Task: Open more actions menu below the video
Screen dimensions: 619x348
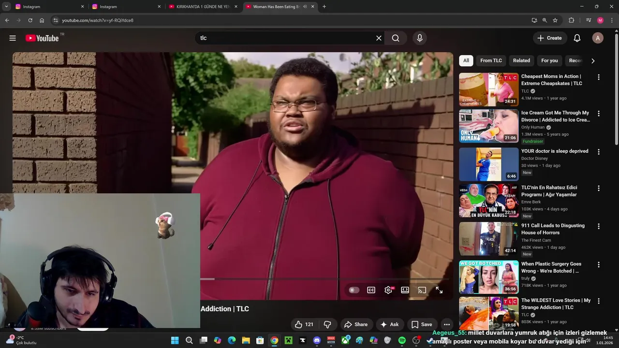Action: pyautogui.click(x=447, y=324)
